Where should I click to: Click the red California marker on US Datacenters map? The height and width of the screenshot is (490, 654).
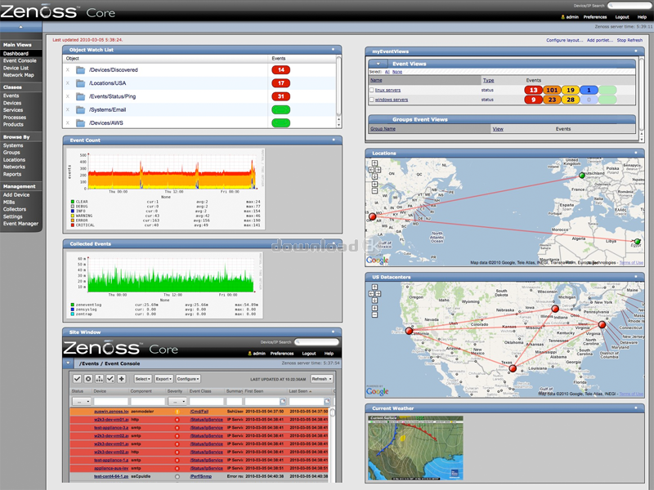point(410,331)
